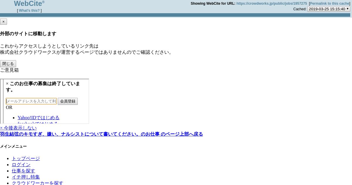352x185 pixels.
Task: Open the "What's this?" link
Action: click(x=29, y=11)
